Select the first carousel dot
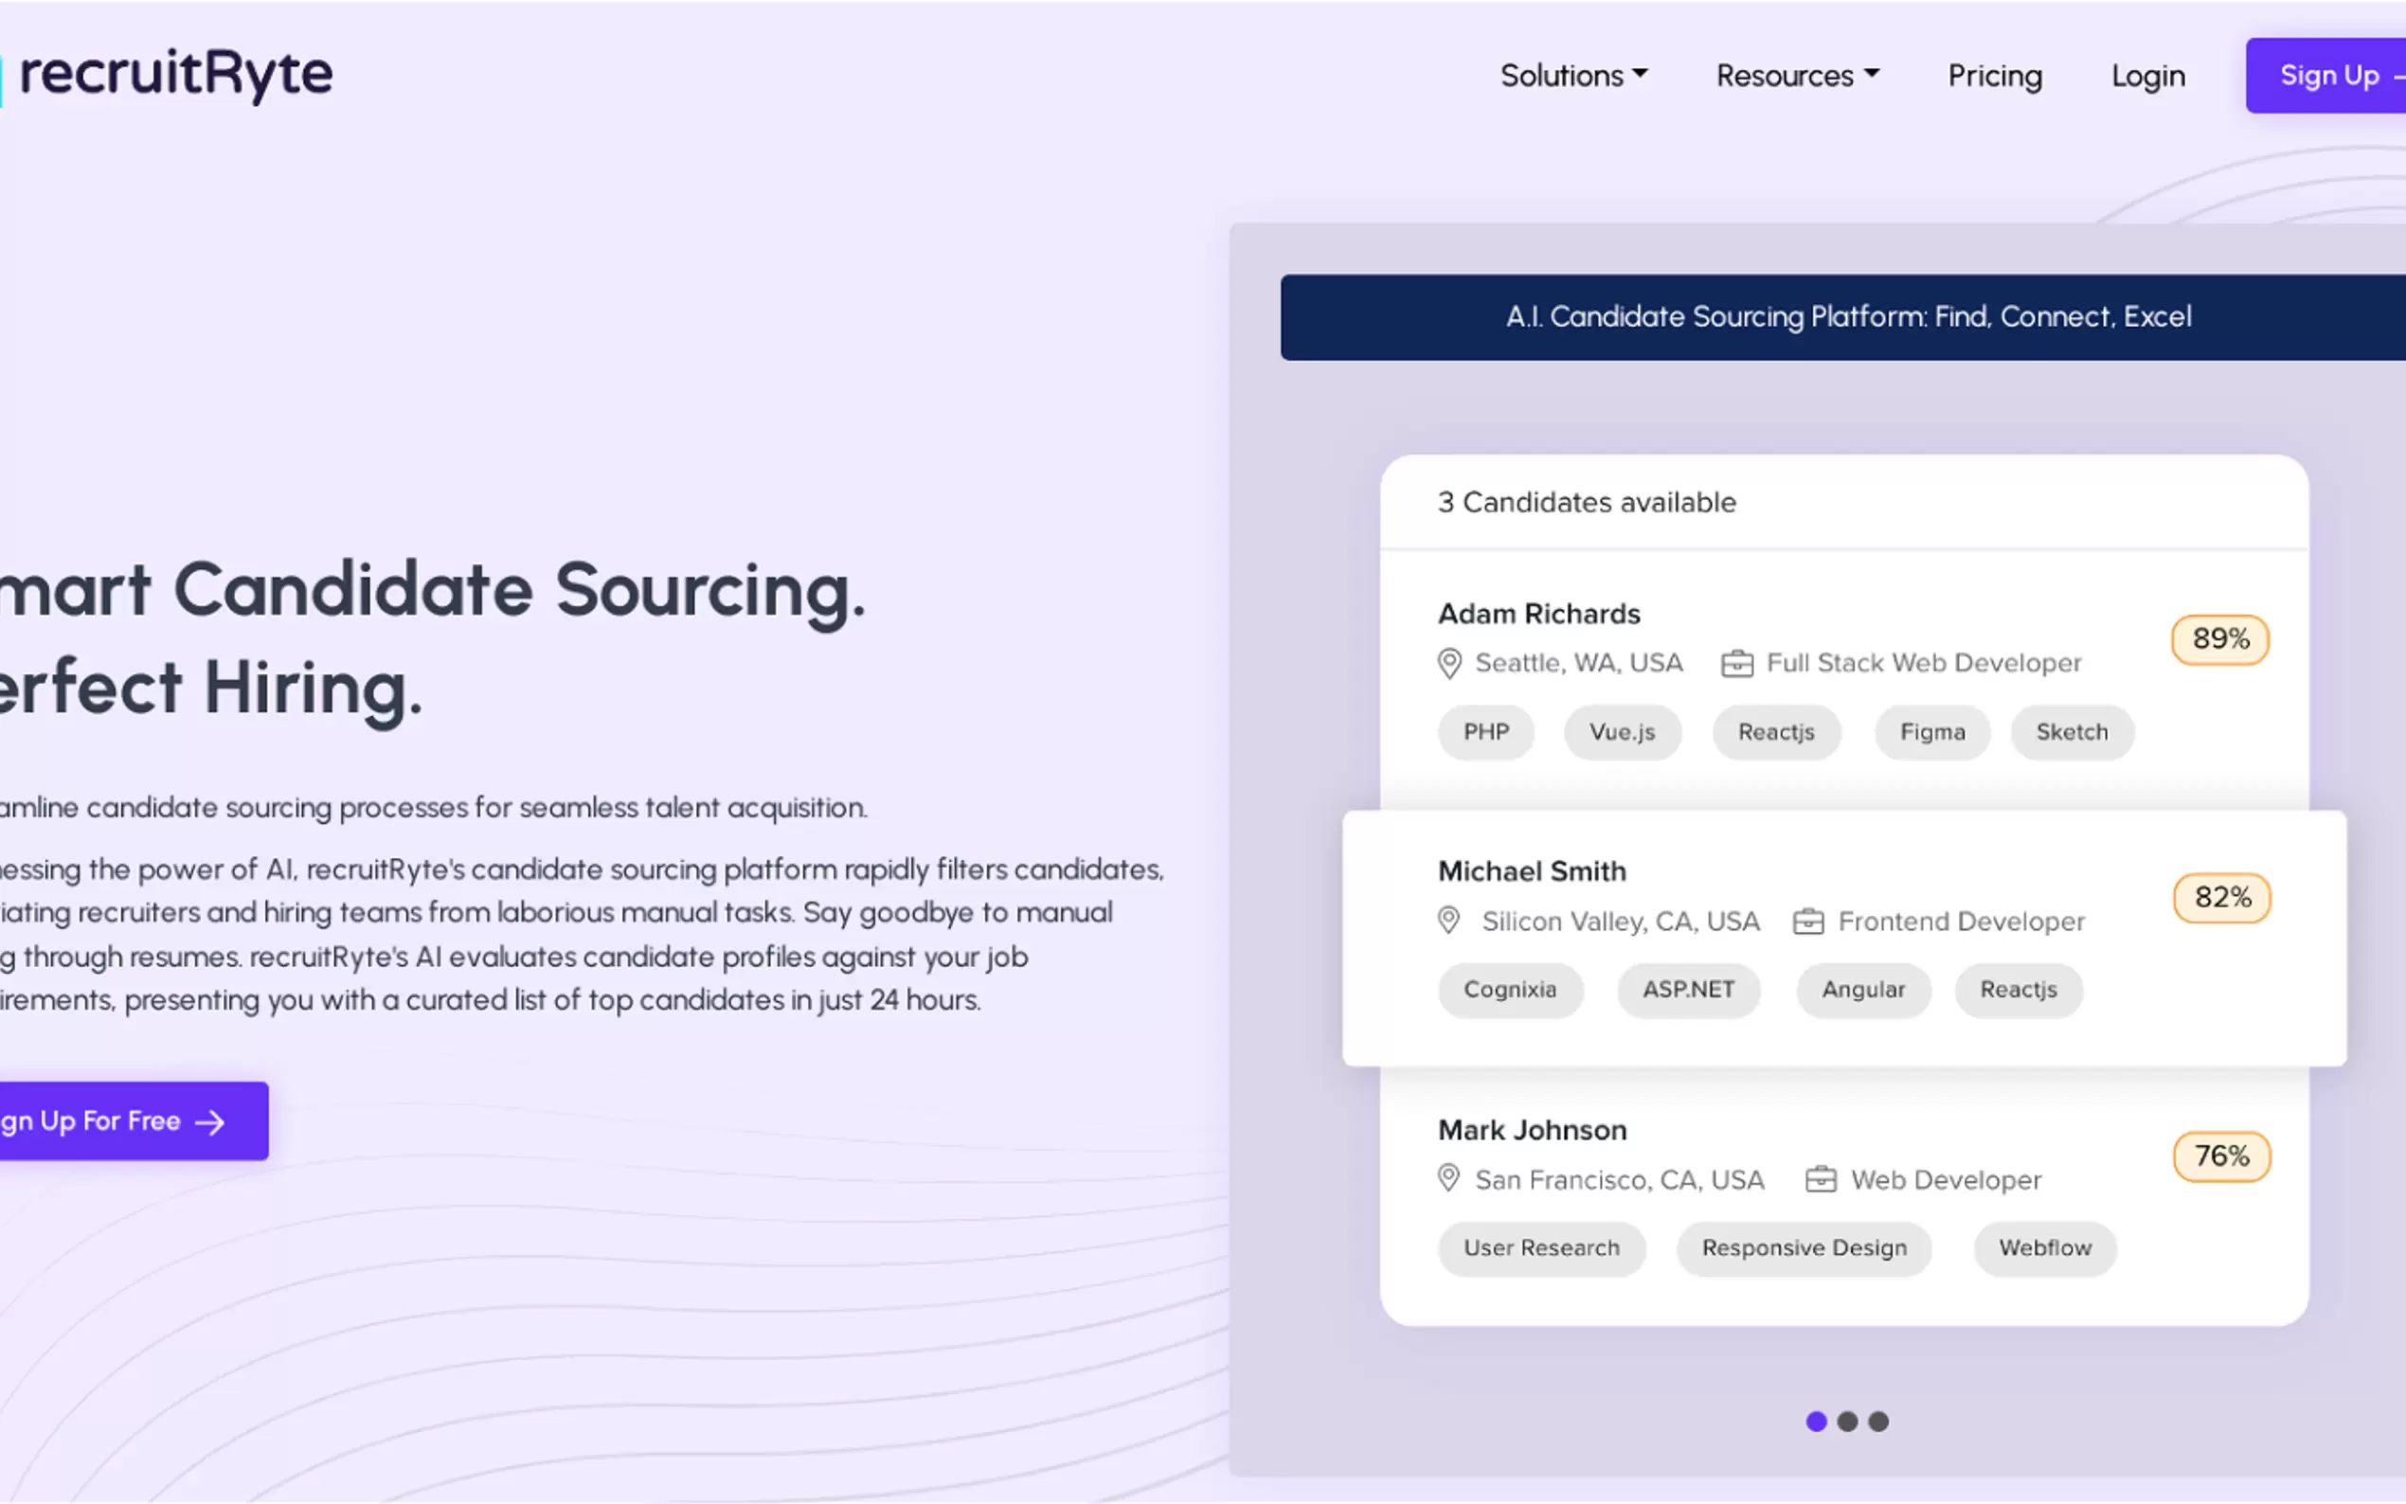 1816,1422
